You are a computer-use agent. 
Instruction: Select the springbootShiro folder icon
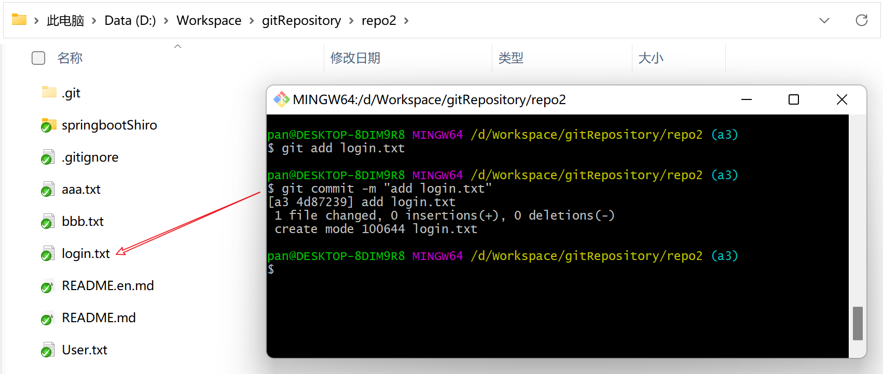pos(49,125)
